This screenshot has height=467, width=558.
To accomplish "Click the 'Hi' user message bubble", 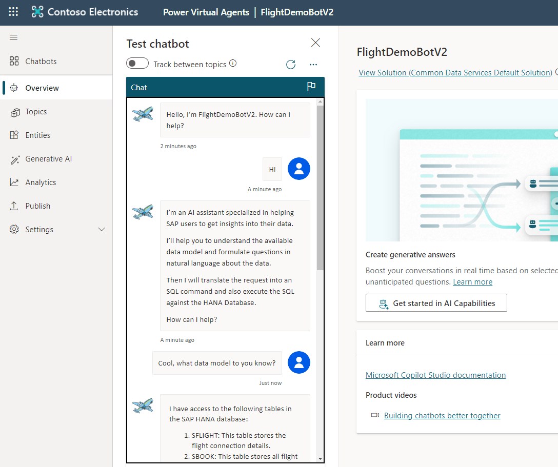I will coord(272,169).
